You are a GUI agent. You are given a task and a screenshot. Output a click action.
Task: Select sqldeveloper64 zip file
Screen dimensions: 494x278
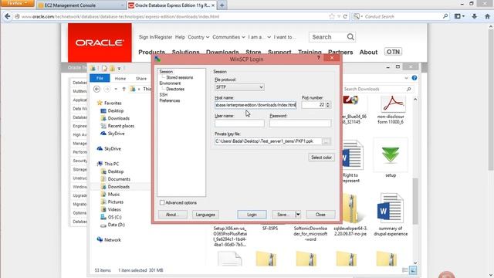[x=350, y=215]
